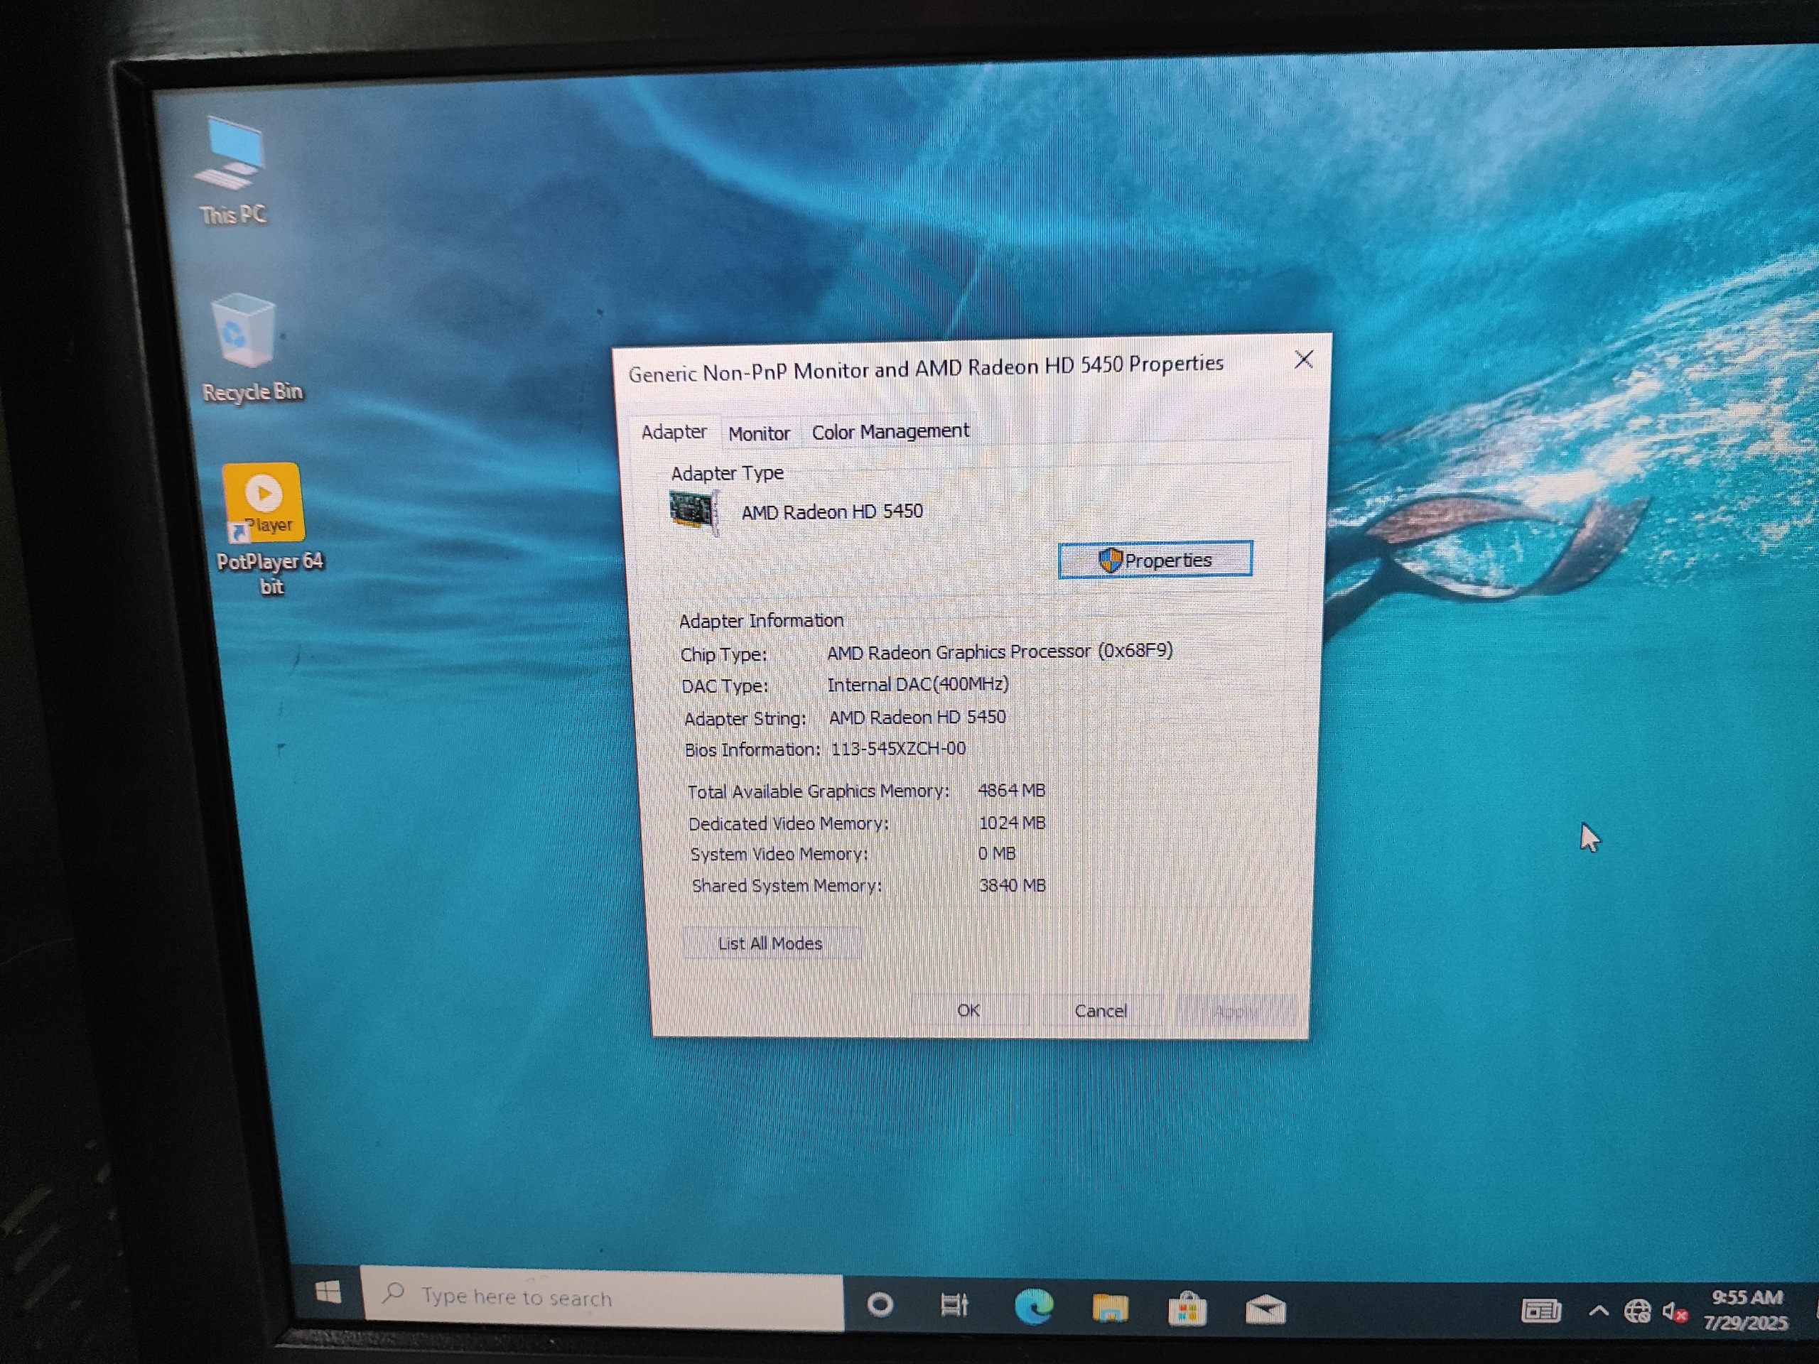Click the Adapter String AMD Radeon HD 5450
The height and width of the screenshot is (1364, 1819).
pyautogui.click(x=917, y=718)
